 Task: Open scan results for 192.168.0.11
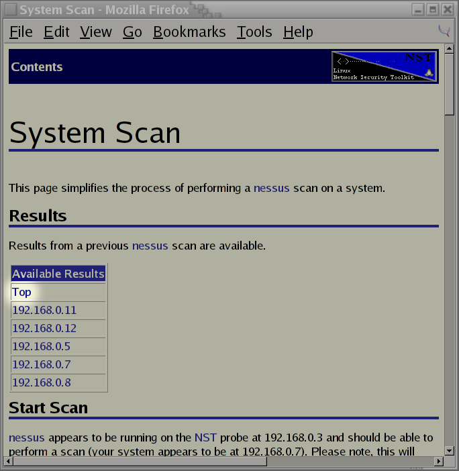[x=44, y=311]
